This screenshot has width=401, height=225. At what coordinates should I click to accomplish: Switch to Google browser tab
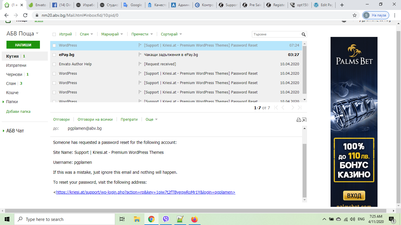133,5
